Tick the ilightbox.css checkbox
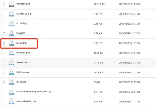Image resolution: width=156 pixels, height=108 pixels. coord(4,73)
